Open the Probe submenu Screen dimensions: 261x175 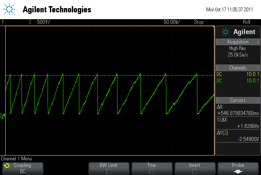click(x=238, y=169)
